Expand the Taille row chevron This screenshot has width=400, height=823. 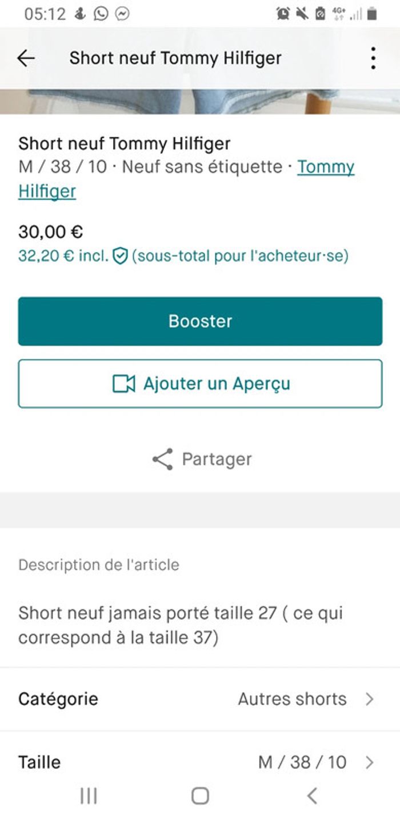click(370, 762)
